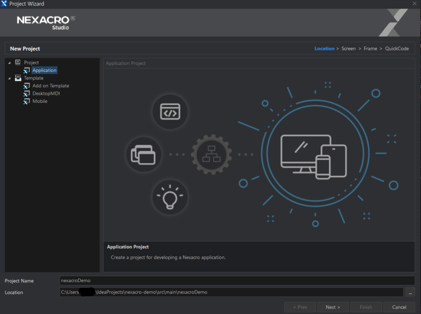Viewport: 421px width, 314px height.
Task: Collapse the Template tree node
Action: click(x=9, y=78)
